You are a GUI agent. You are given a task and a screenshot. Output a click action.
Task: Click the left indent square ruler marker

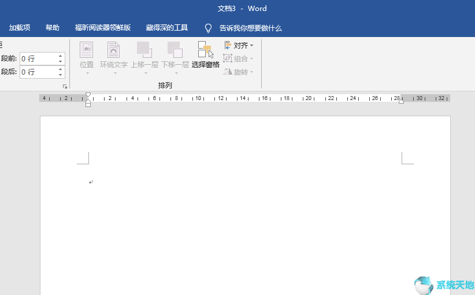88,105
